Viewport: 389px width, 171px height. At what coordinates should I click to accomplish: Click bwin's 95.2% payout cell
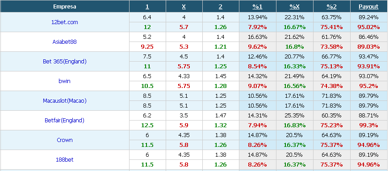click(x=368, y=86)
